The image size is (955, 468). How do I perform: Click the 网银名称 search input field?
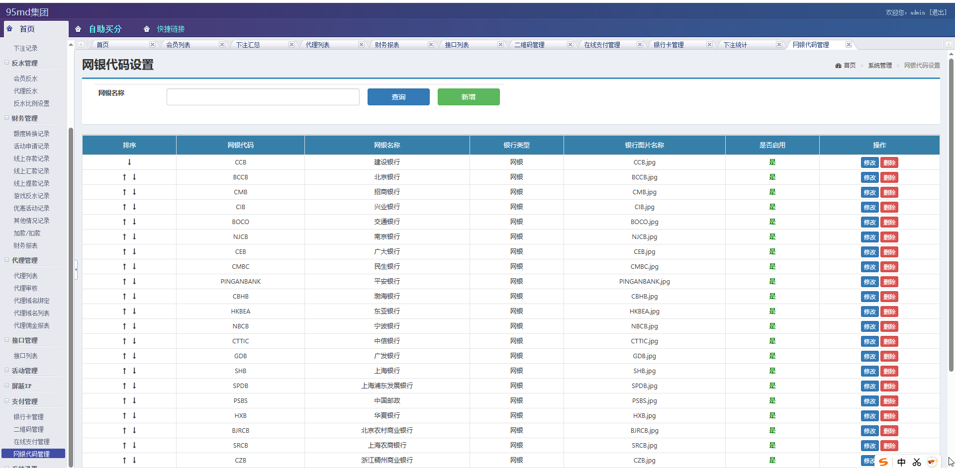coord(263,97)
